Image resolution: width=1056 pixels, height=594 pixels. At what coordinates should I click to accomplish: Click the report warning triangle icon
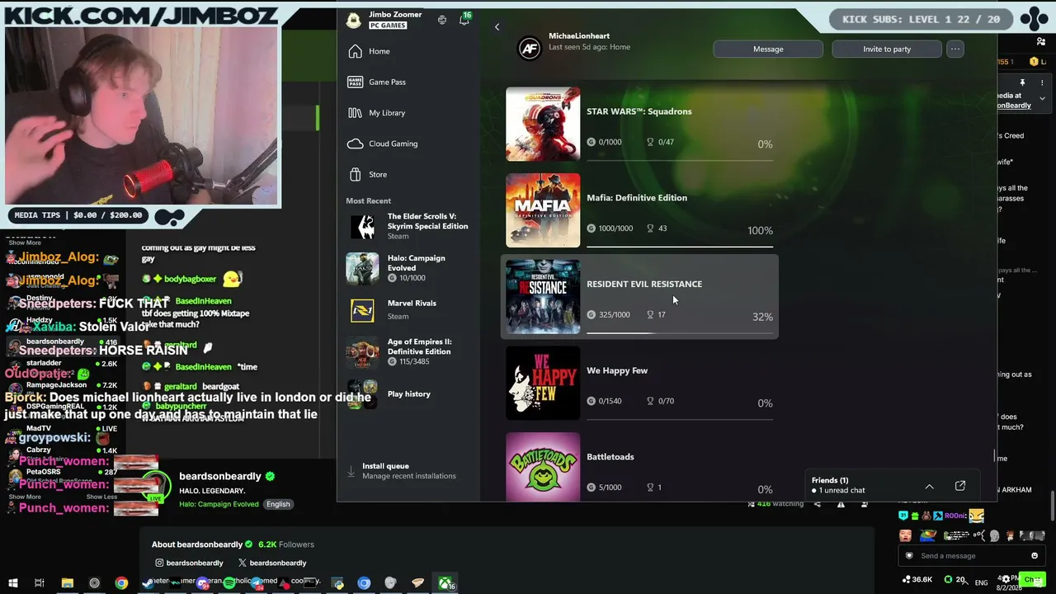[x=841, y=504]
